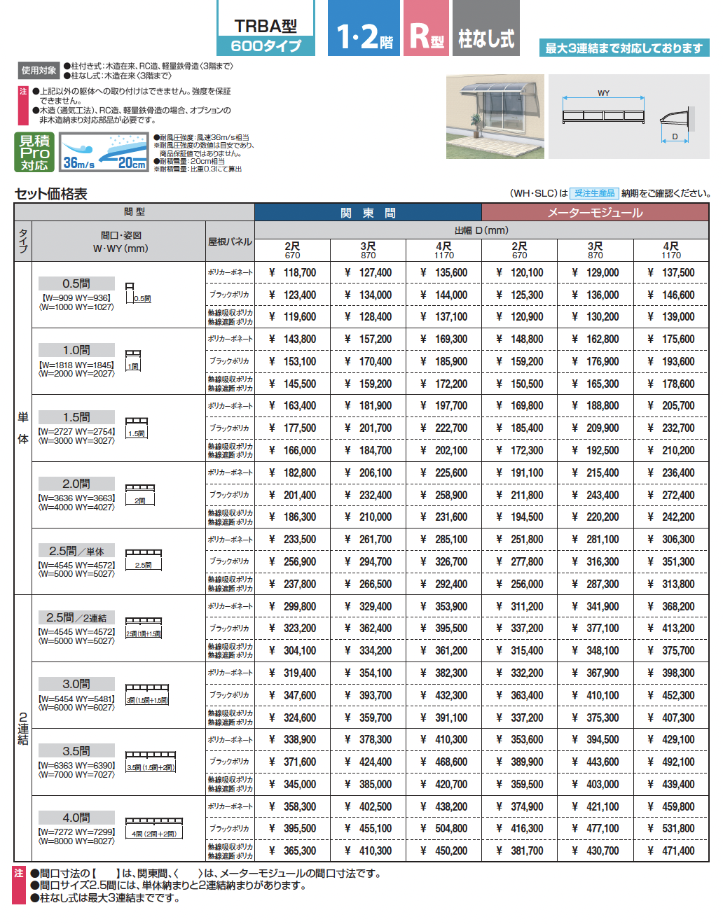Click the 1.5間 span diagram
723x924 pixels.
click(137, 428)
